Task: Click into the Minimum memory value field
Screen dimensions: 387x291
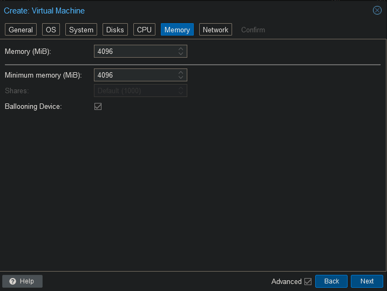Action: pos(135,75)
